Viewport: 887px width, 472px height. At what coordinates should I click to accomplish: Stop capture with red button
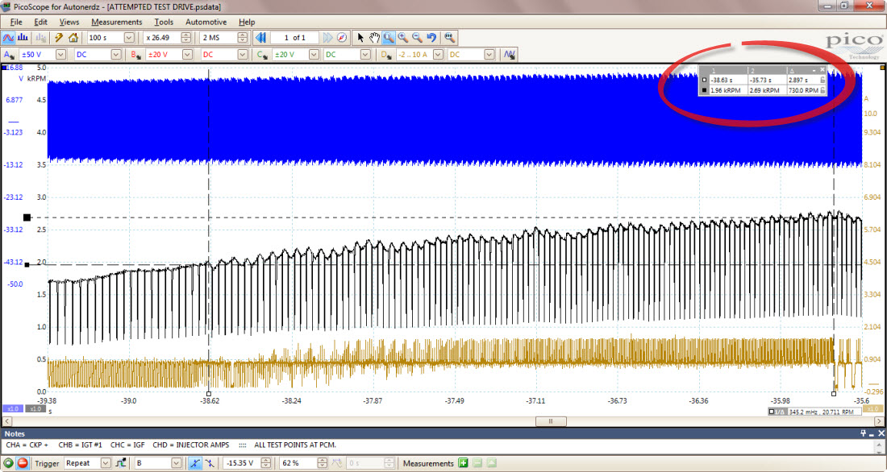[x=23, y=463]
